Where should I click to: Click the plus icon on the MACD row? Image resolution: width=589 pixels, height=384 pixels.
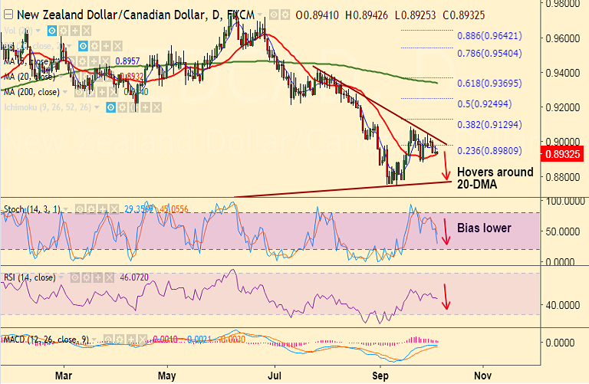coord(131,340)
